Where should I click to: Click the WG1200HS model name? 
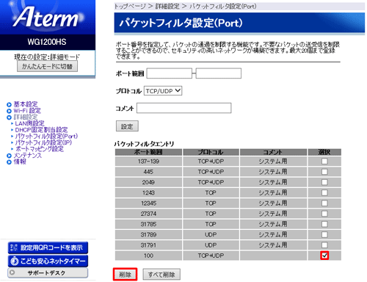coord(47,42)
